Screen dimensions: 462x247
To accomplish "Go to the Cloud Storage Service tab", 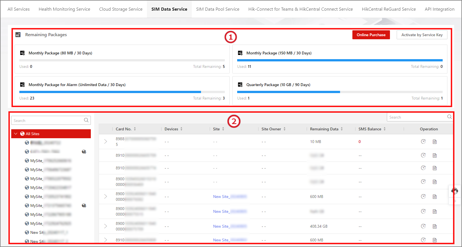I will coord(121,9).
